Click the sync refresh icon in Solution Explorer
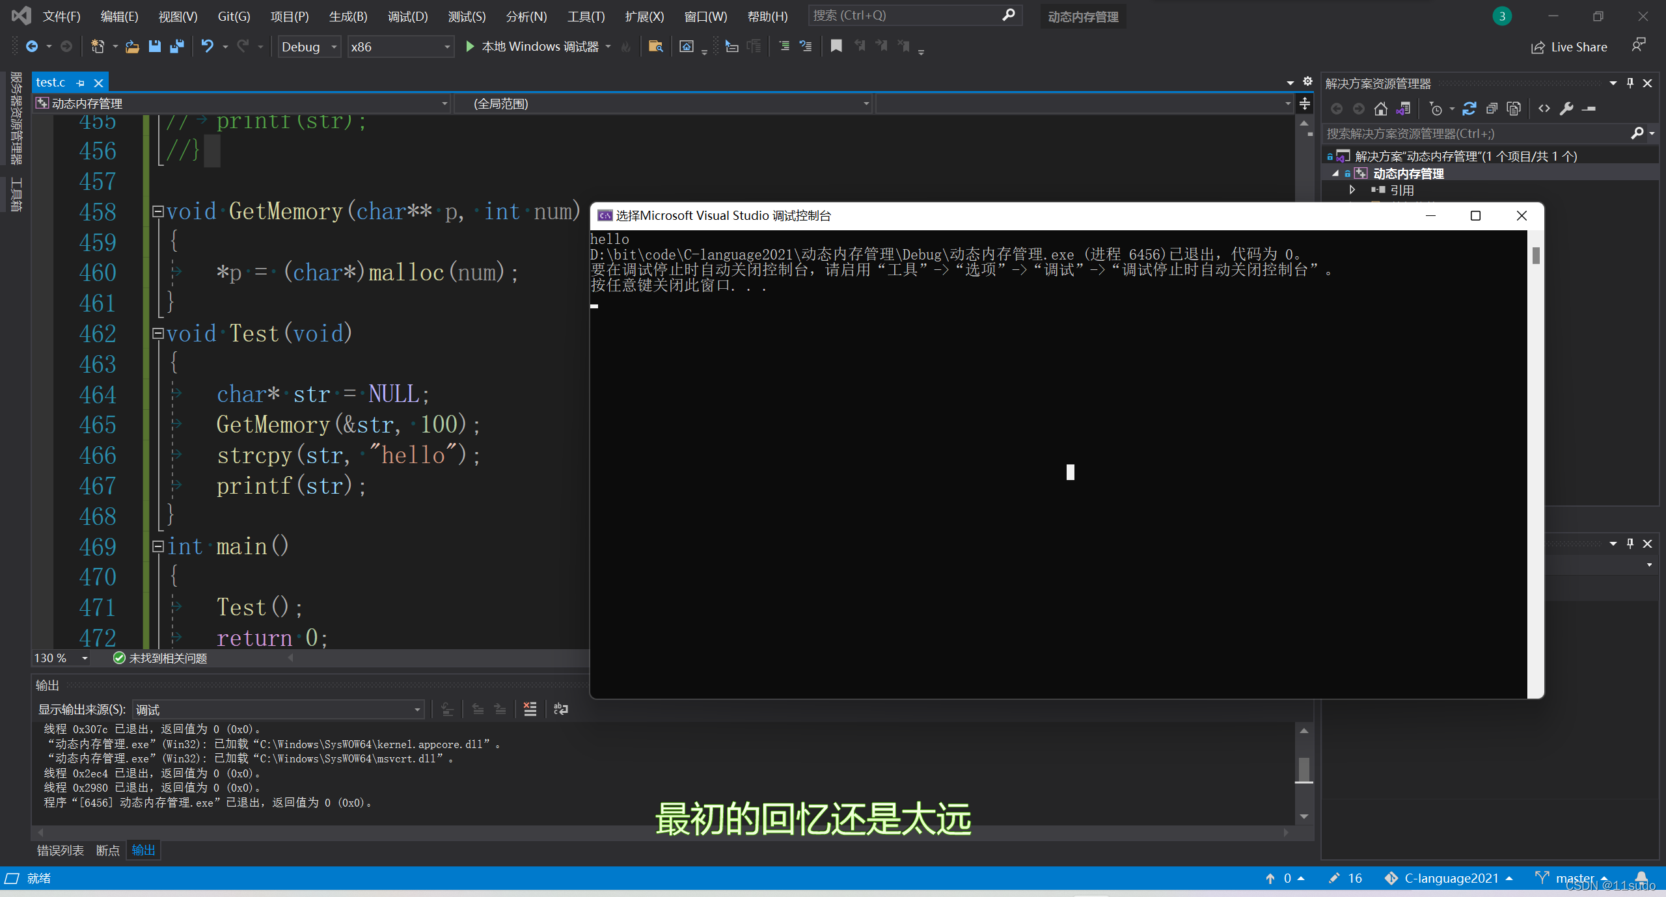Screen dimensions: 1666x897 coord(1469,109)
